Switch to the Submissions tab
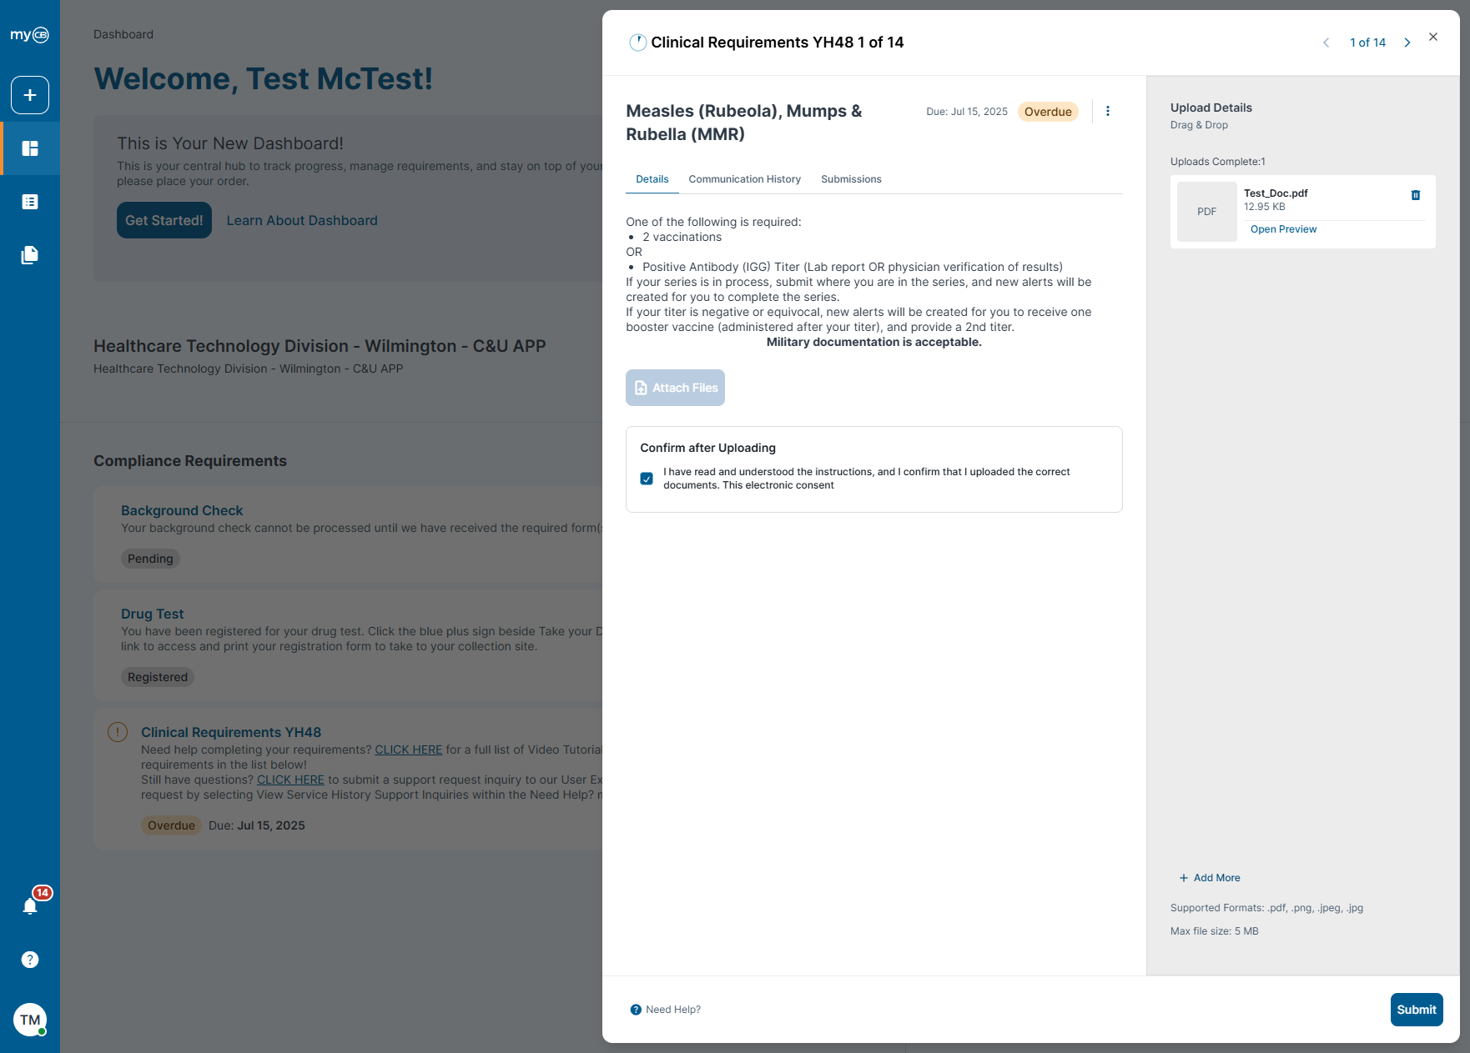 click(x=851, y=179)
